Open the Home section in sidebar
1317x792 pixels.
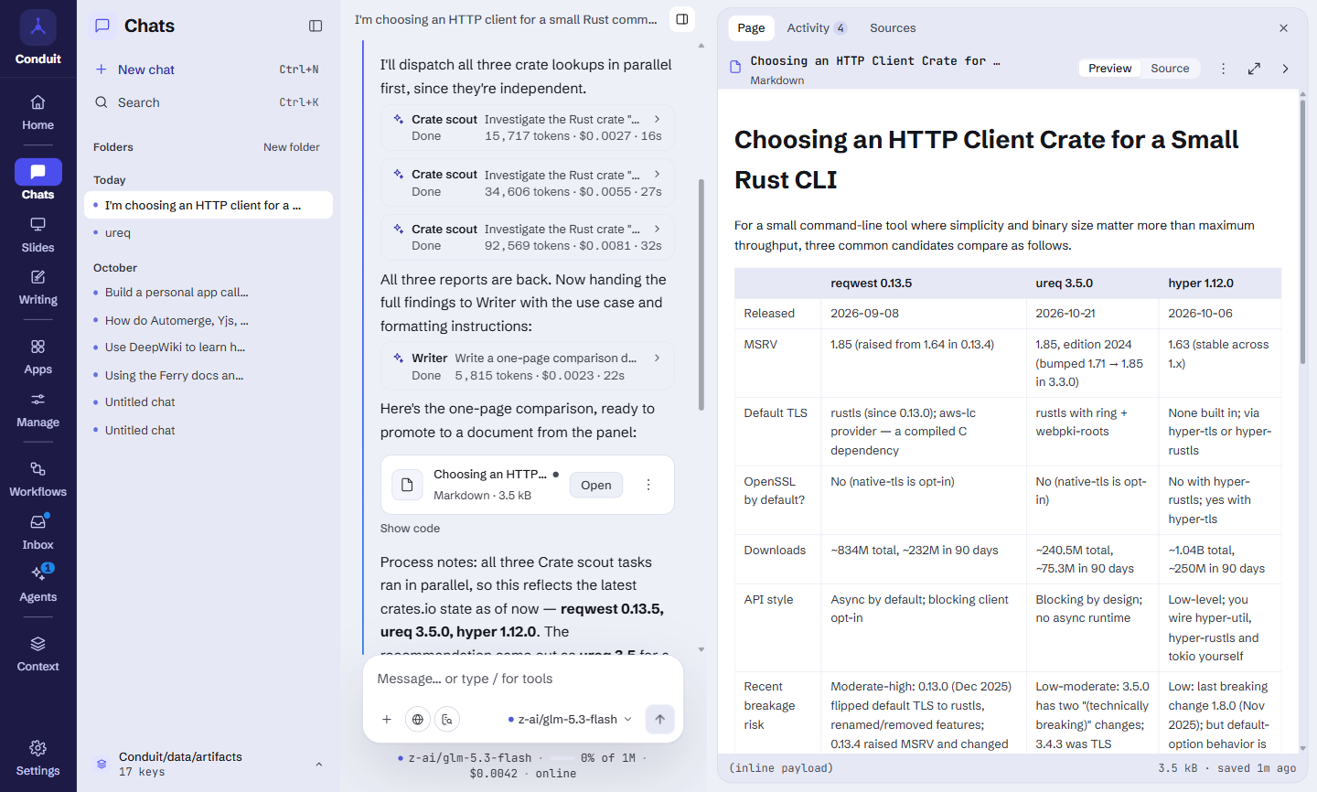37,113
